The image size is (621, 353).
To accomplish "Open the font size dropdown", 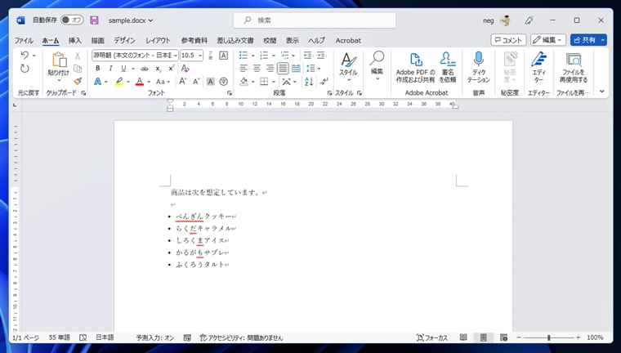I will [x=200, y=56].
